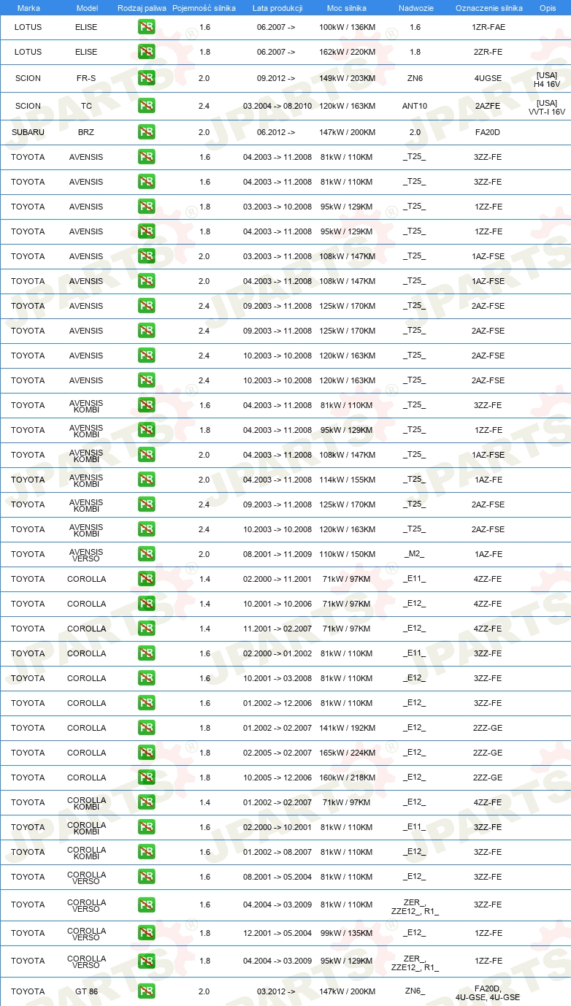Image resolution: width=571 pixels, height=1006 pixels.
Task: Click fuel icon for Corolla 1.8 165kW
Action: pyautogui.click(x=146, y=753)
